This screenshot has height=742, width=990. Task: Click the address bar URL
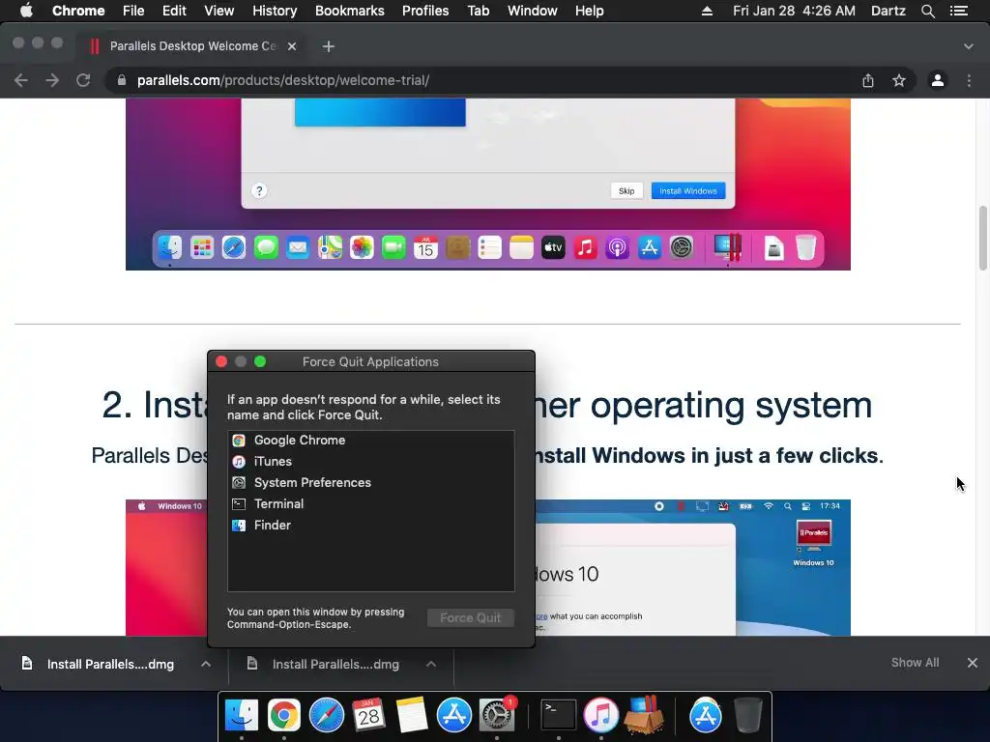pyautogui.click(x=283, y=80)
